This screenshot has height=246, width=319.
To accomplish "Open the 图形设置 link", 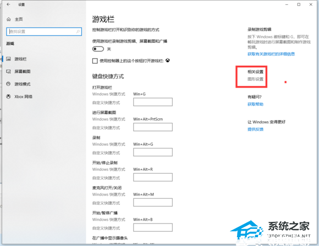I will tap(255, 79).
